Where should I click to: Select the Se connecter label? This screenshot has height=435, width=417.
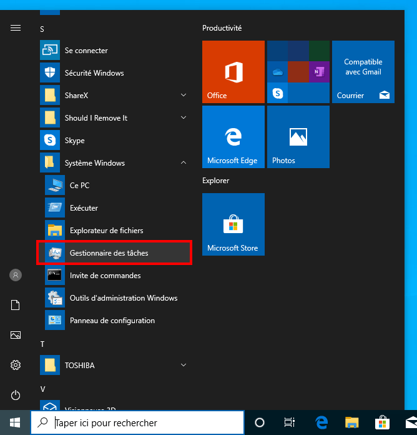pos(86,51)
